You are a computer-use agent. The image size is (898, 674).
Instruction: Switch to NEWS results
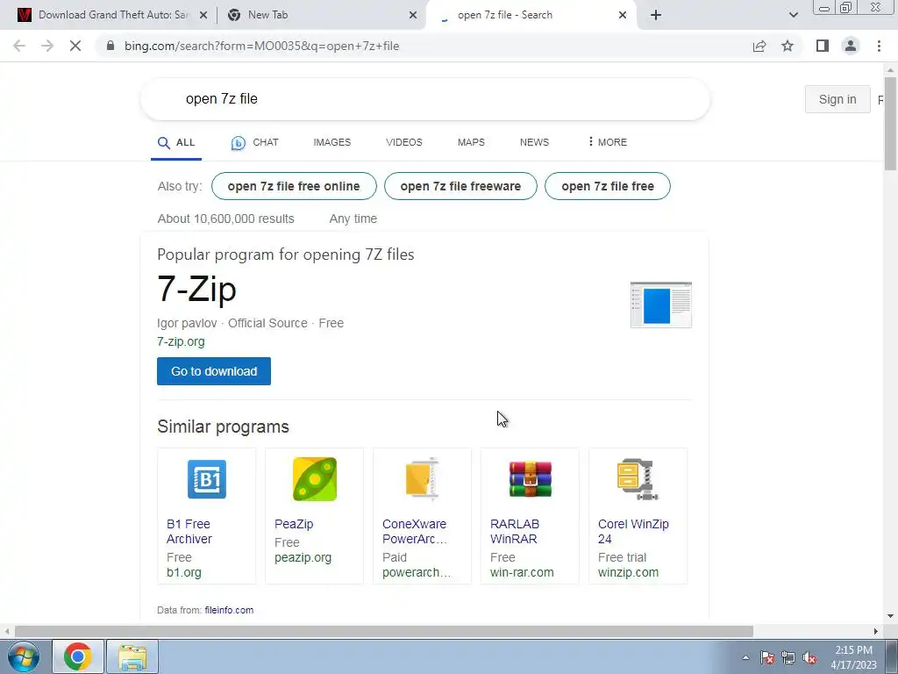pyautogui.click(x=534, y=142)
